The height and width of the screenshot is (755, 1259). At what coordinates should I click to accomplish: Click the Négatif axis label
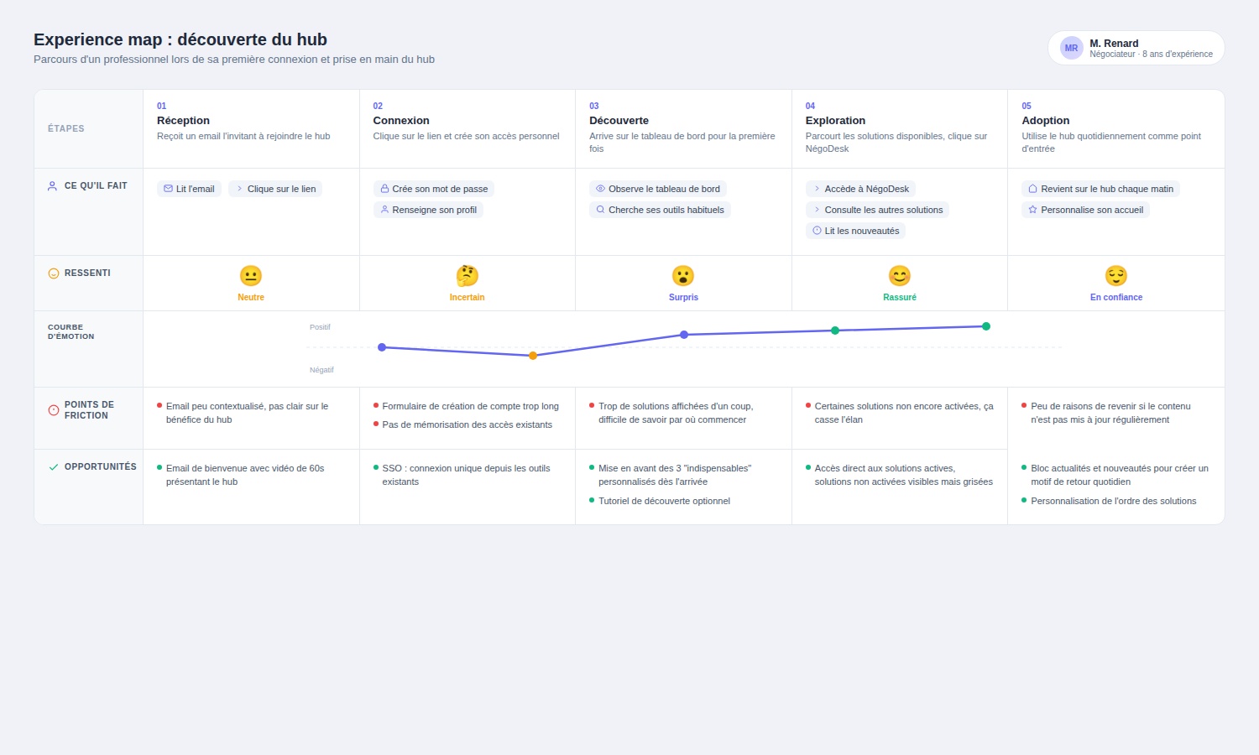[321, 370]
